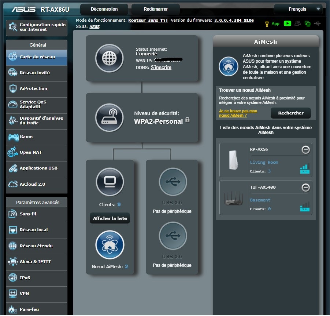330x316 pixels.
Task: Open the Game menu item
Action: (x=37, y=137)
